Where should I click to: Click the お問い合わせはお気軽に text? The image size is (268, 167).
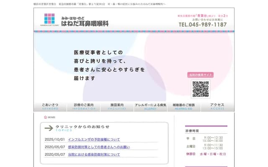point(208,20)
